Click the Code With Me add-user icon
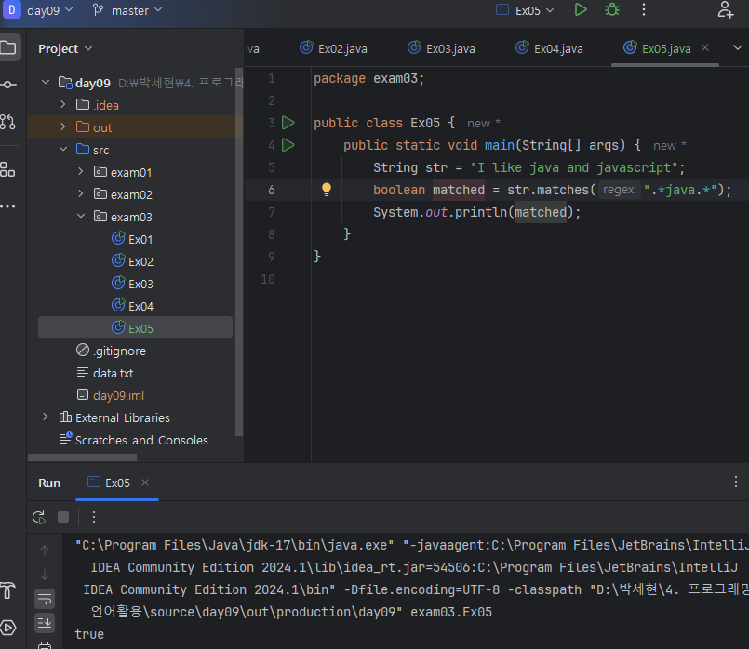 click(x=726, y=10)
